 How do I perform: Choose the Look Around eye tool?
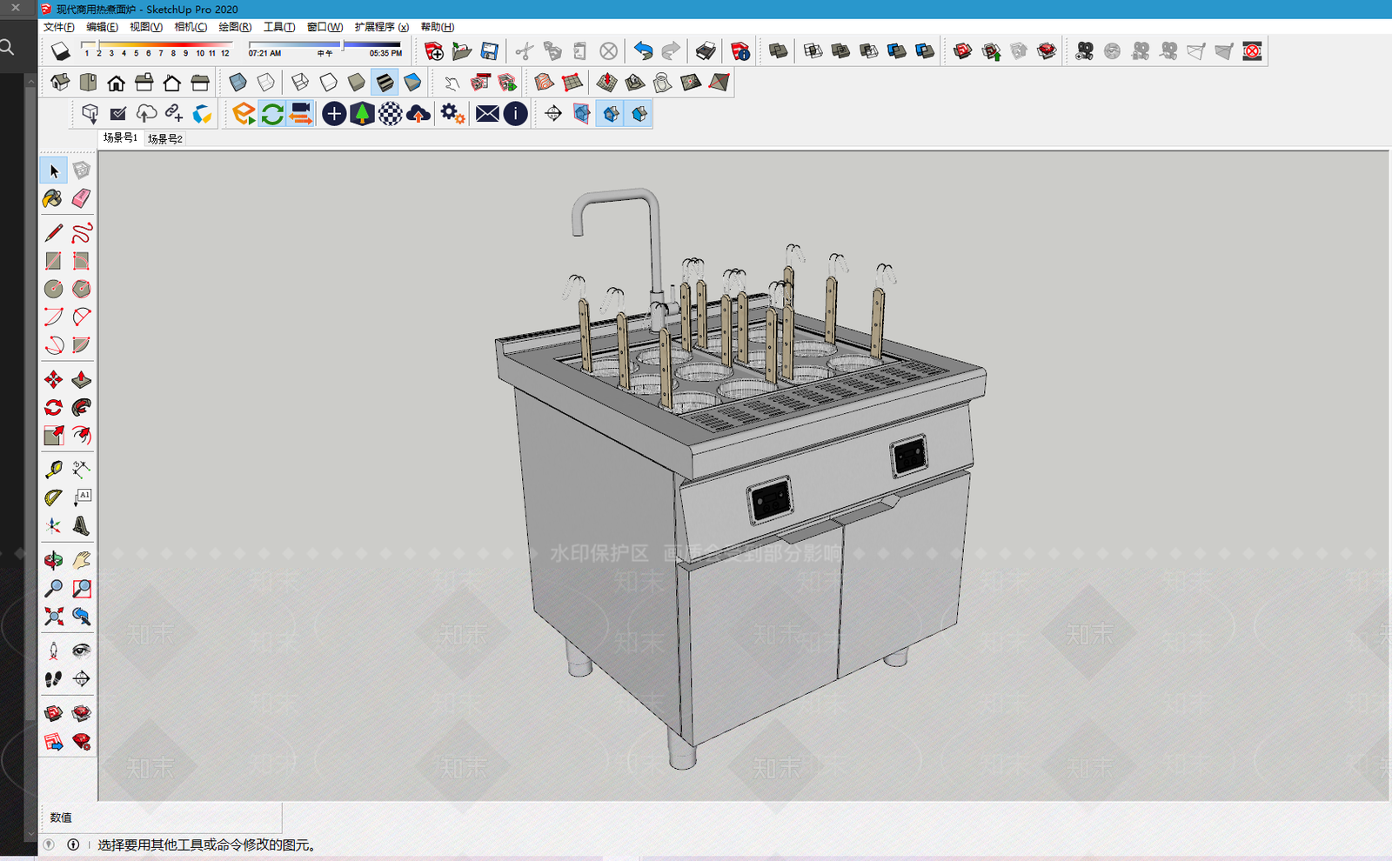(81, 651)
